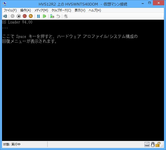166x150 pixels.
Task: Pause the virtual machine
Action: pos(38,16)
